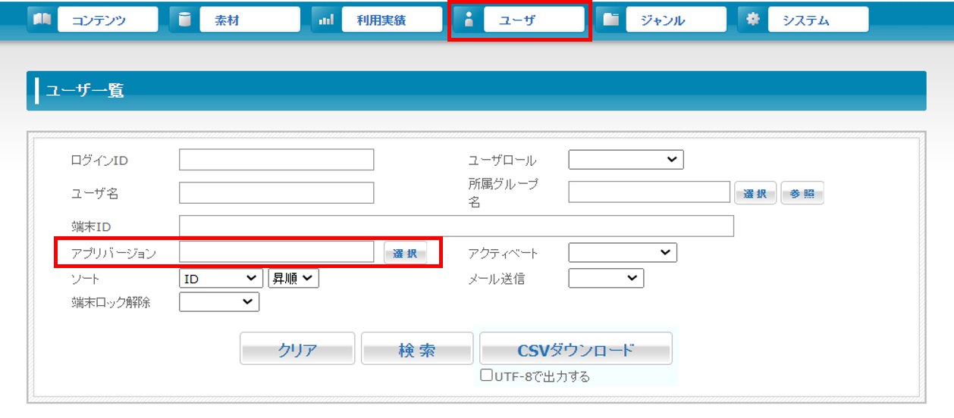This screenshot has width=954, height=418.
Task: Click the 所属グループ名 input field
Action: click(x=650, y=192)
